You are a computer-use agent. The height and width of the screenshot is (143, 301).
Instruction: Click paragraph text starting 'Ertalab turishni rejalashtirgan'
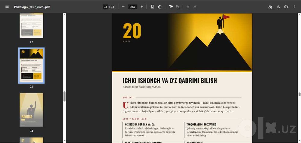click(x=150, y=132)
